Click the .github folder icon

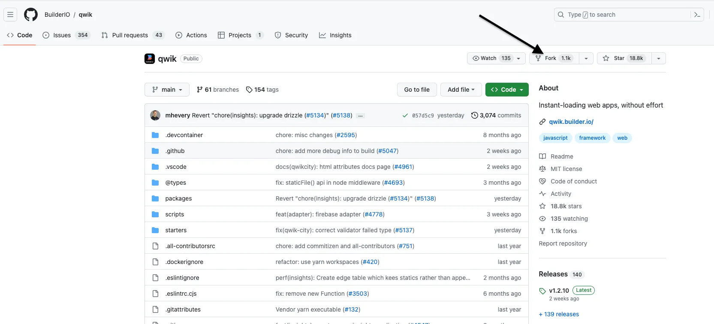pos(155,151)
